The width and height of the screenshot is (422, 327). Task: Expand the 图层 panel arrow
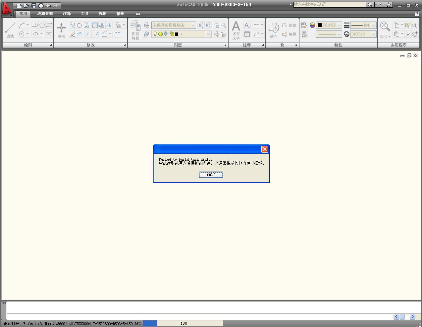click(225, 45)
